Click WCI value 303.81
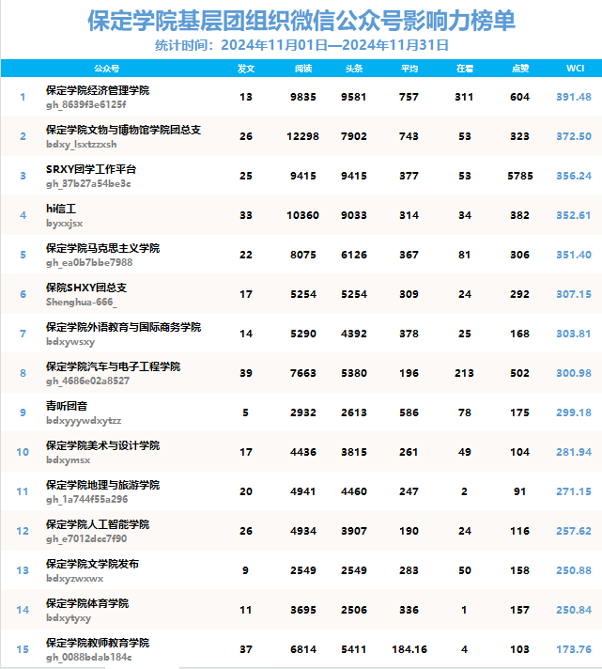 (574, 334)
